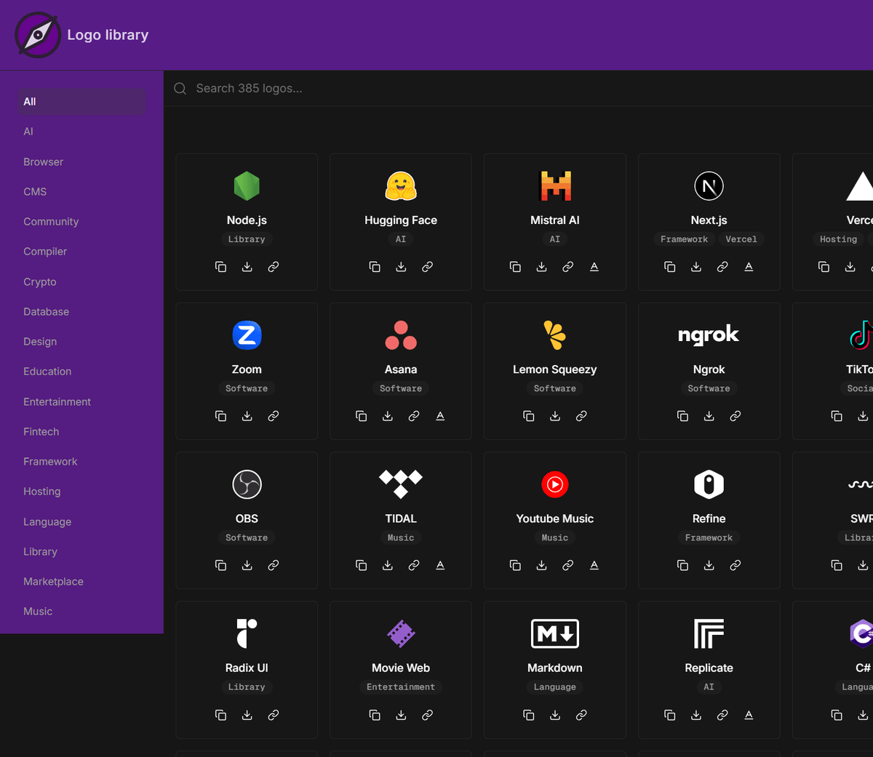Click the Library tag under Radix UI
The width and height of the screenshot is (873, 757).
tap(247, 687)
